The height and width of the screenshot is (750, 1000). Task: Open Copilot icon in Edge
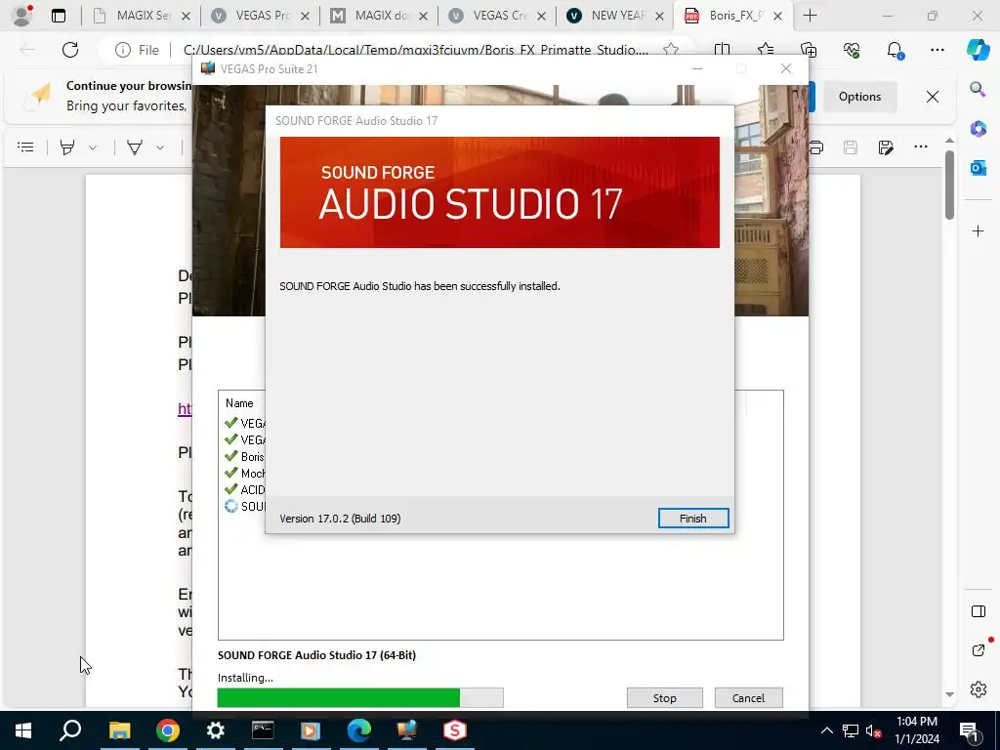pyautogui.click(x=978, y=50)
